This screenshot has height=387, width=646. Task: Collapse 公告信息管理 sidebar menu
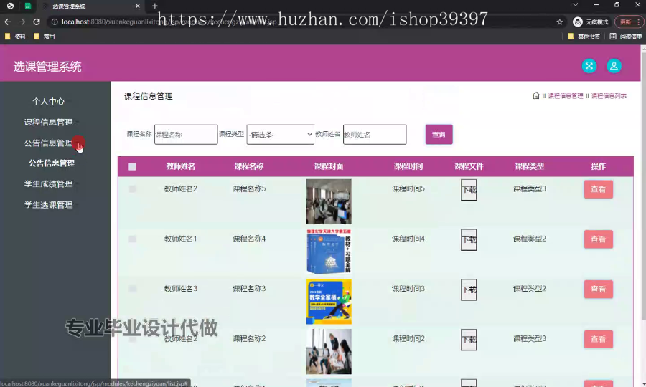tap(49, 143)
